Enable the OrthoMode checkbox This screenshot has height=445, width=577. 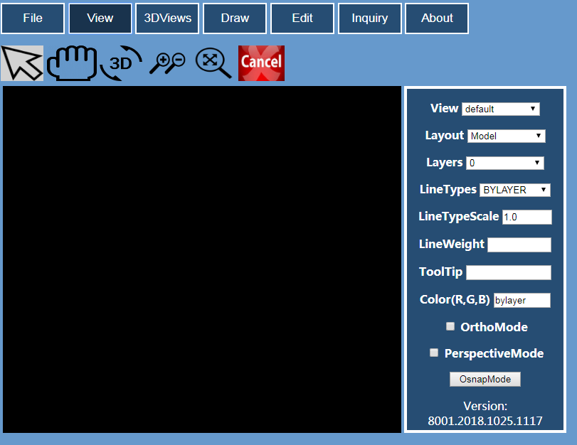point(450,326)
